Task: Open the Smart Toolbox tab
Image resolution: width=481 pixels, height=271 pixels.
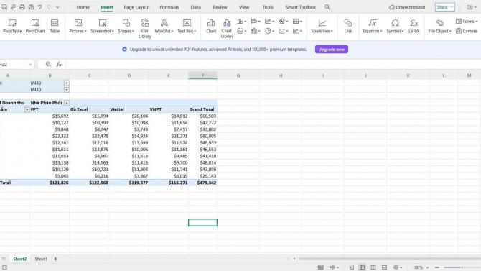Action: pyautogui.click(x=300, y=7)
